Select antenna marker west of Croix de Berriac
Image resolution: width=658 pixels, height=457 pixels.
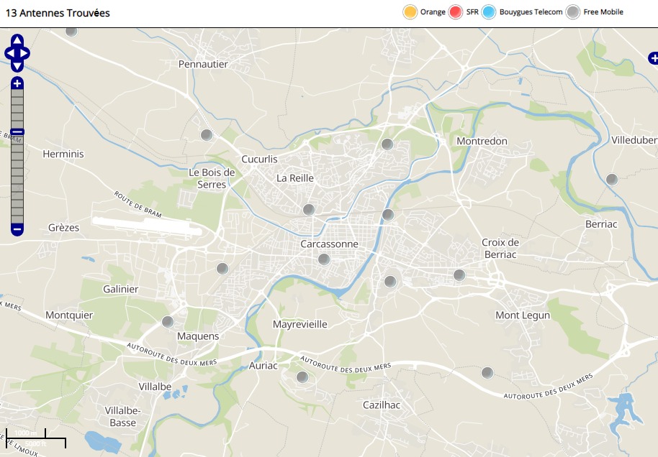[459, 275]
